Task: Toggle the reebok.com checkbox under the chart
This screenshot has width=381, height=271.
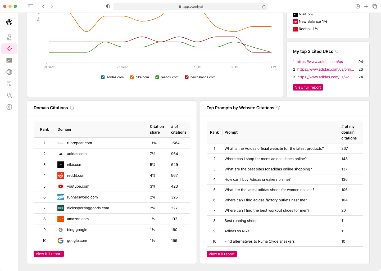Action: 157,77
